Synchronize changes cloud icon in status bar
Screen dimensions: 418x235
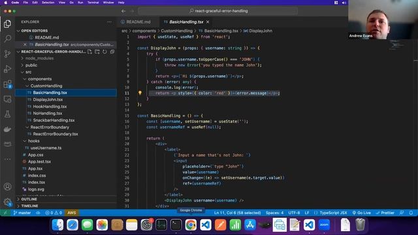pos(38,213)
